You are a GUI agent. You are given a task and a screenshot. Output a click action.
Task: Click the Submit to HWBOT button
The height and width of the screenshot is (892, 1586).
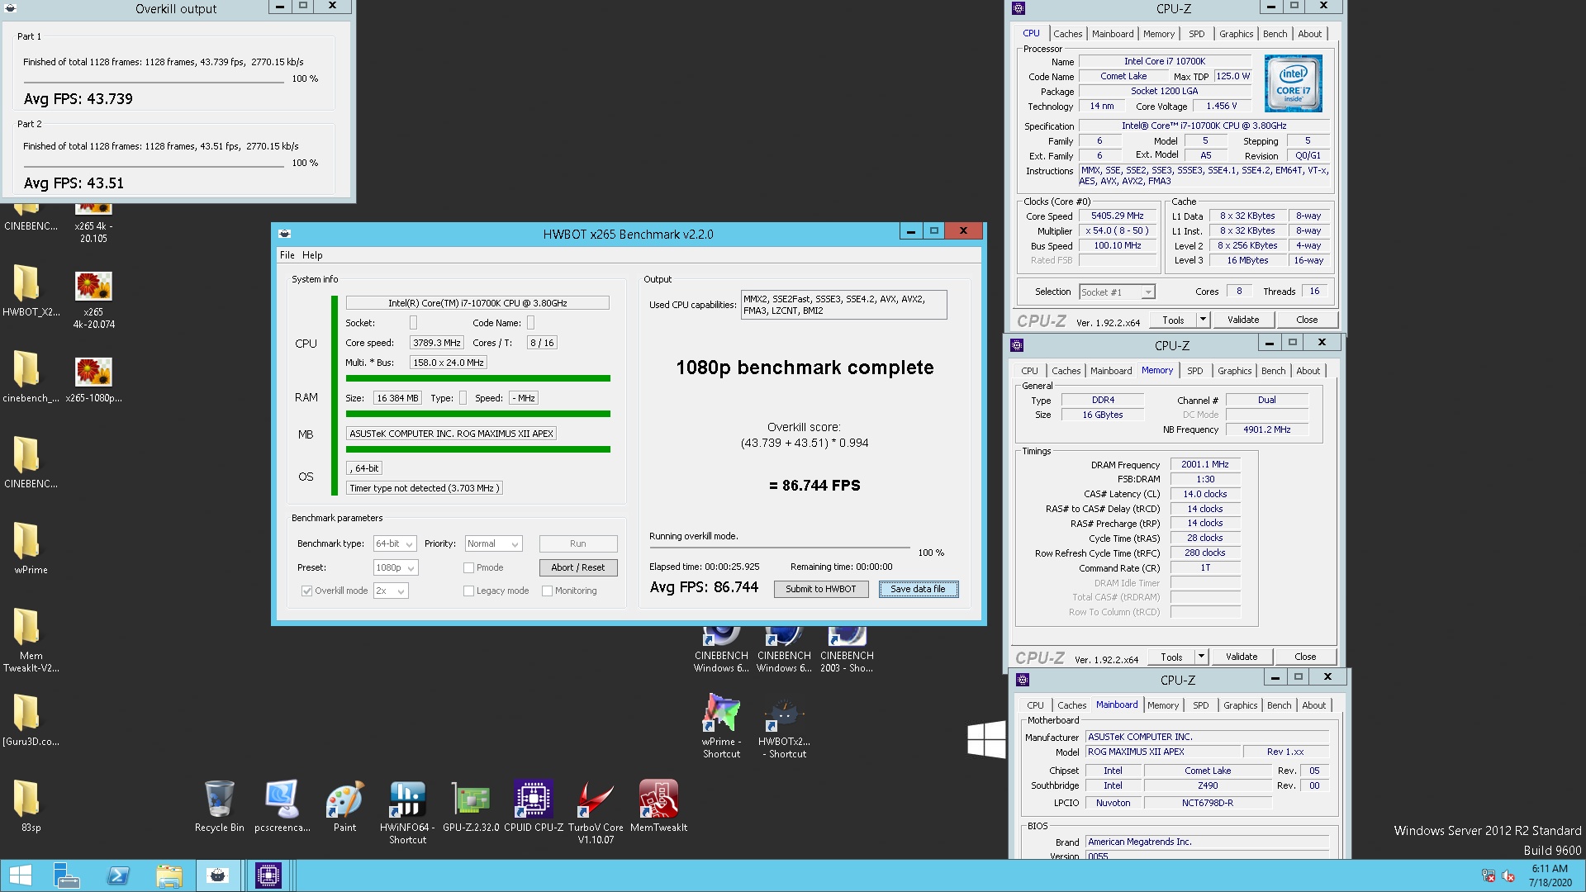tap(820, 589)
